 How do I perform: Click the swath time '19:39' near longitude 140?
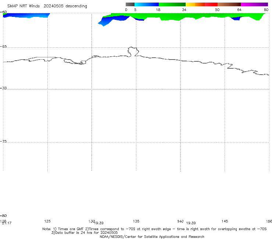(191, 223)
